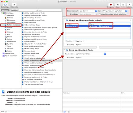Switch to the Actions tab
Screen dimensions: 133x113
5,10
